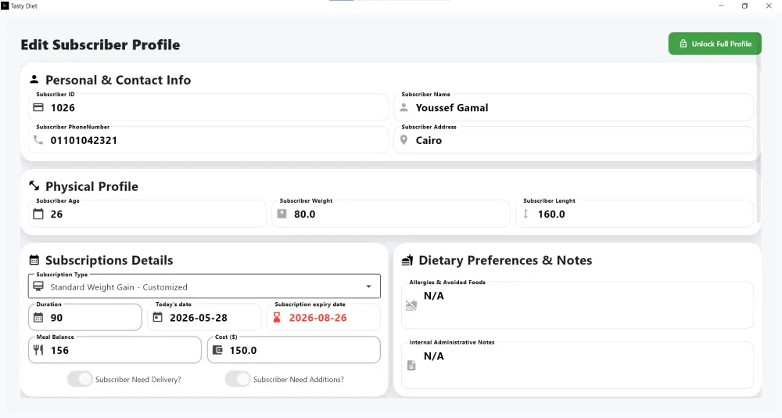This screenshot has width=782, height=418.
Task: Click the Tasty Diet app icon in title bar
Action: pos(5,6)
